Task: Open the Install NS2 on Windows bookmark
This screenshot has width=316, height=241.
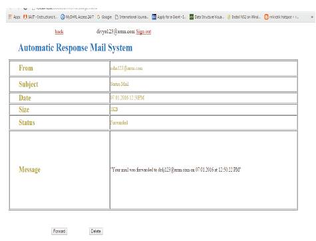Action: 243,17
